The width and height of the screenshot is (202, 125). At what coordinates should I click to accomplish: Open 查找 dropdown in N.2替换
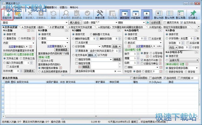[x=67, y=38]
